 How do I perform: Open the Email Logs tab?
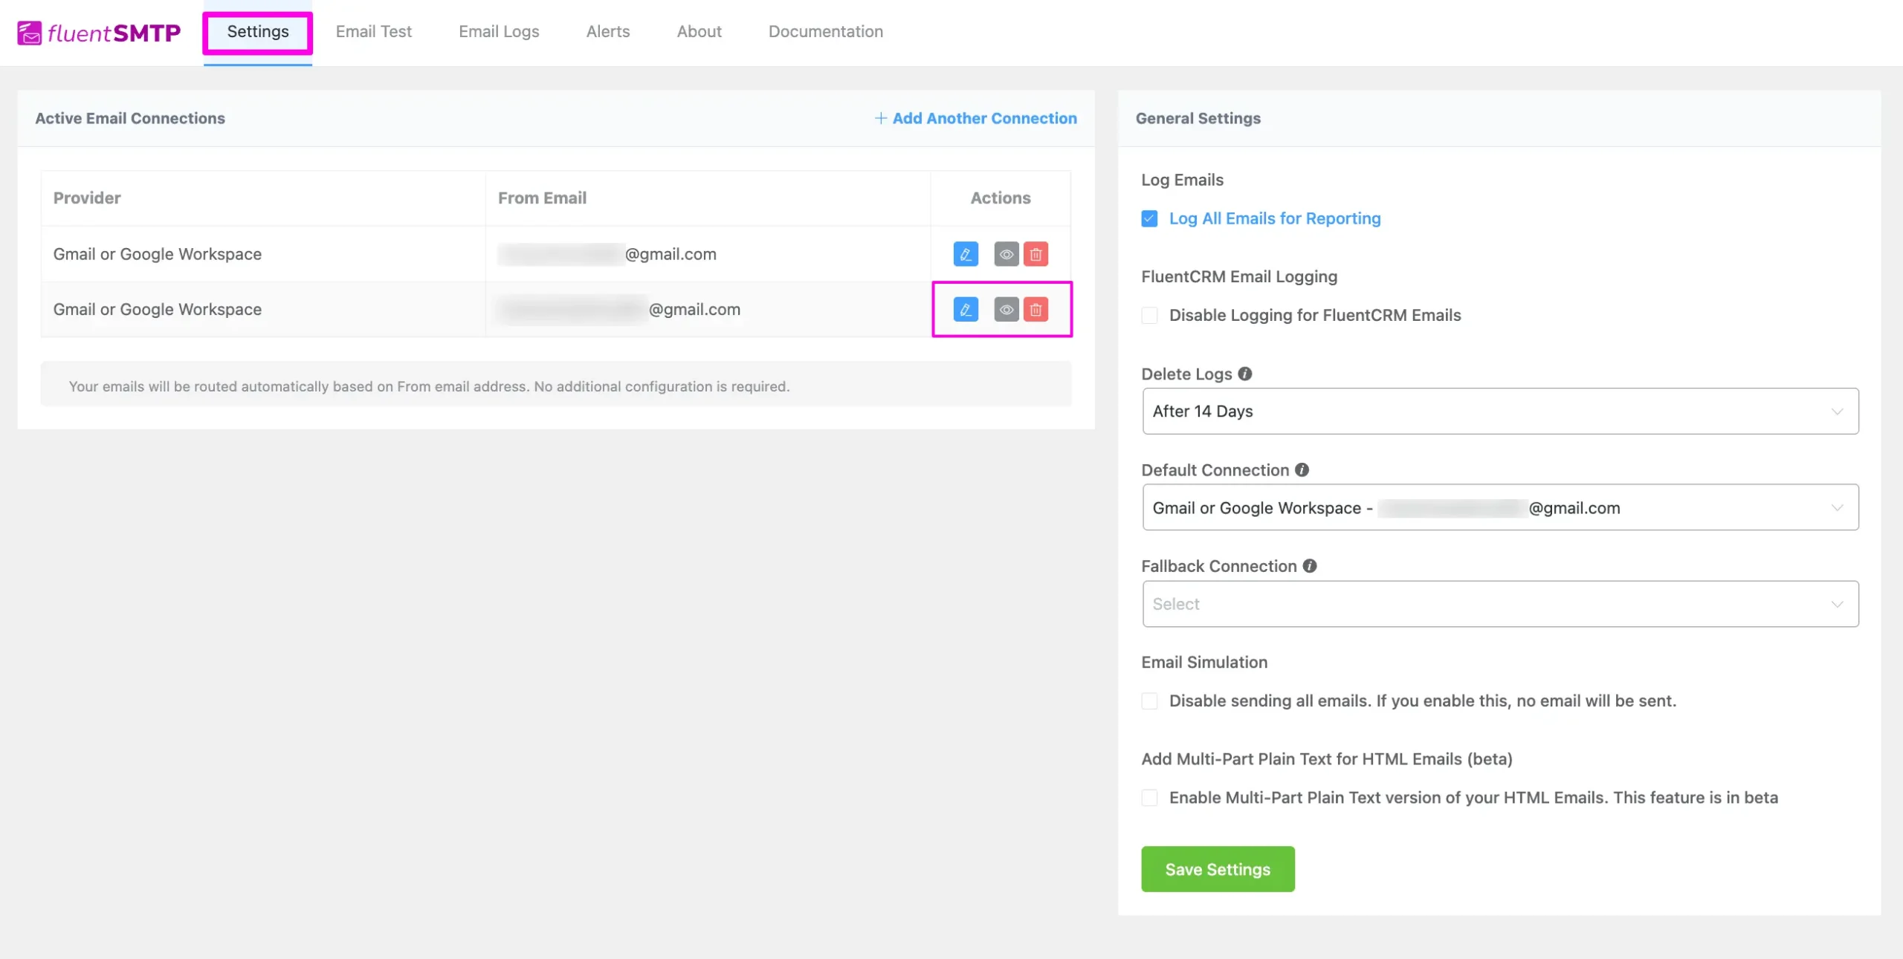click(x=499, y=32)
